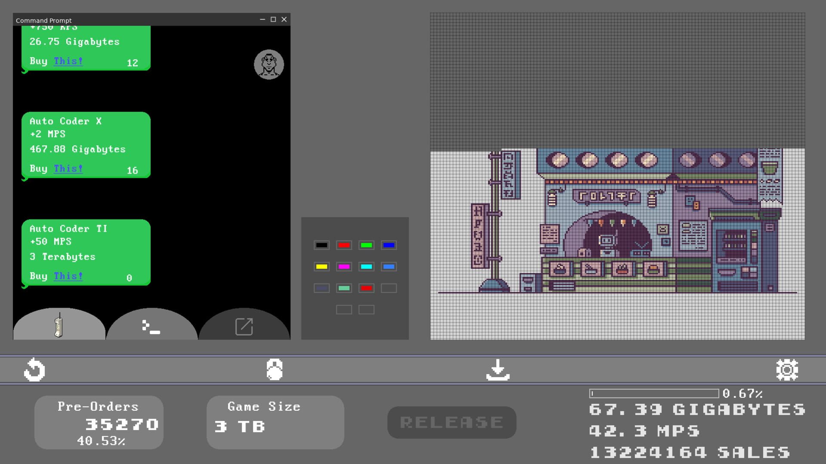Open the bomb icon in the toolbar
This screenshot has height=464, width=826.
[x=274, y=369]
